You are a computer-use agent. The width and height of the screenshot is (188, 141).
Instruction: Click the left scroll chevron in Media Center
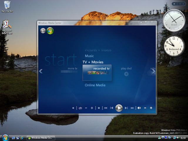41,71
